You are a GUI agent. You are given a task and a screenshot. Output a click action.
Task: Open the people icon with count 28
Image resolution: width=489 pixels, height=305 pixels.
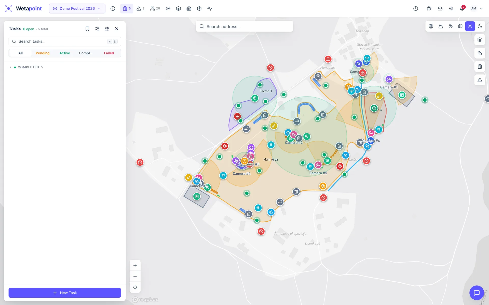coord(155,9)
